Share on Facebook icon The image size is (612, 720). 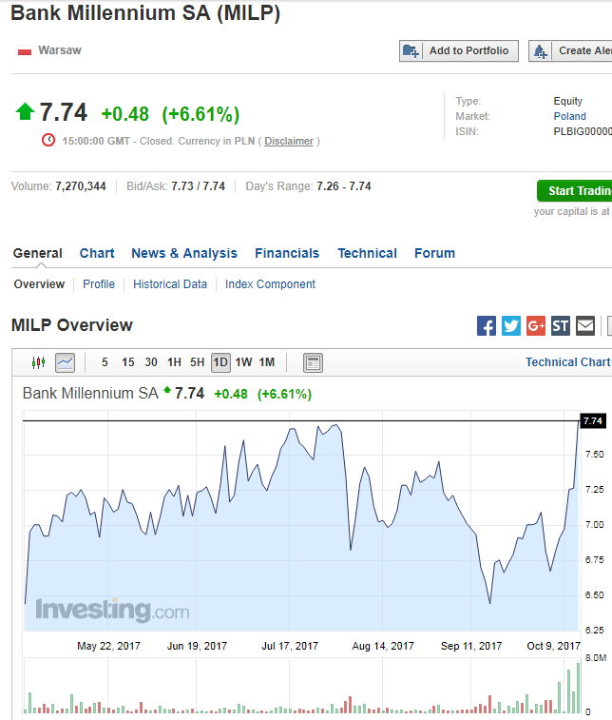click(x=487, y=326)
